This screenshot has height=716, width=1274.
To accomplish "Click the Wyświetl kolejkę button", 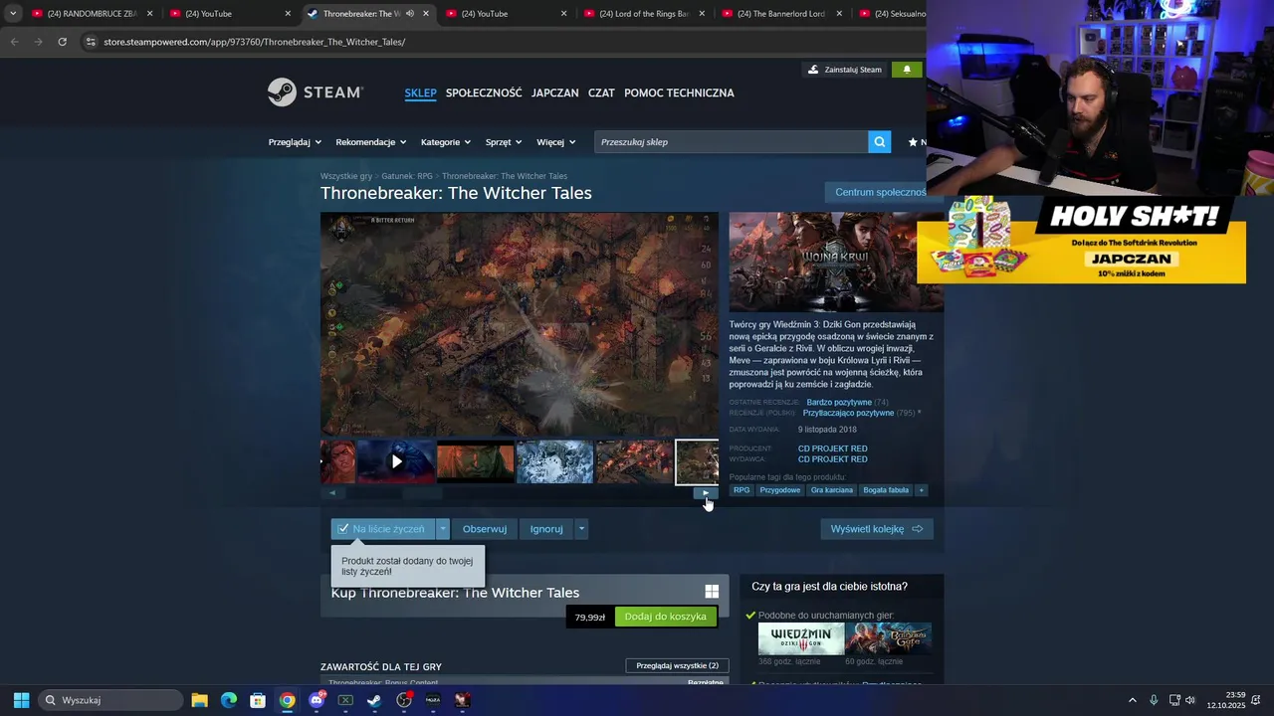I will pyautogui.click(x=877, y=529).
